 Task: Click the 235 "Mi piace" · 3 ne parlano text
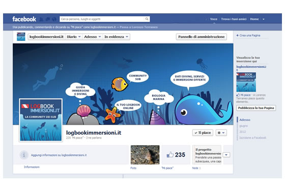[84, 138]
